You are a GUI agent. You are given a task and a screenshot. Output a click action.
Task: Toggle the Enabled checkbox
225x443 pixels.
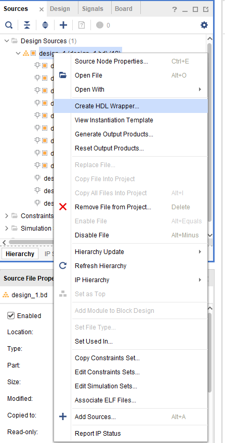point(11,315)
